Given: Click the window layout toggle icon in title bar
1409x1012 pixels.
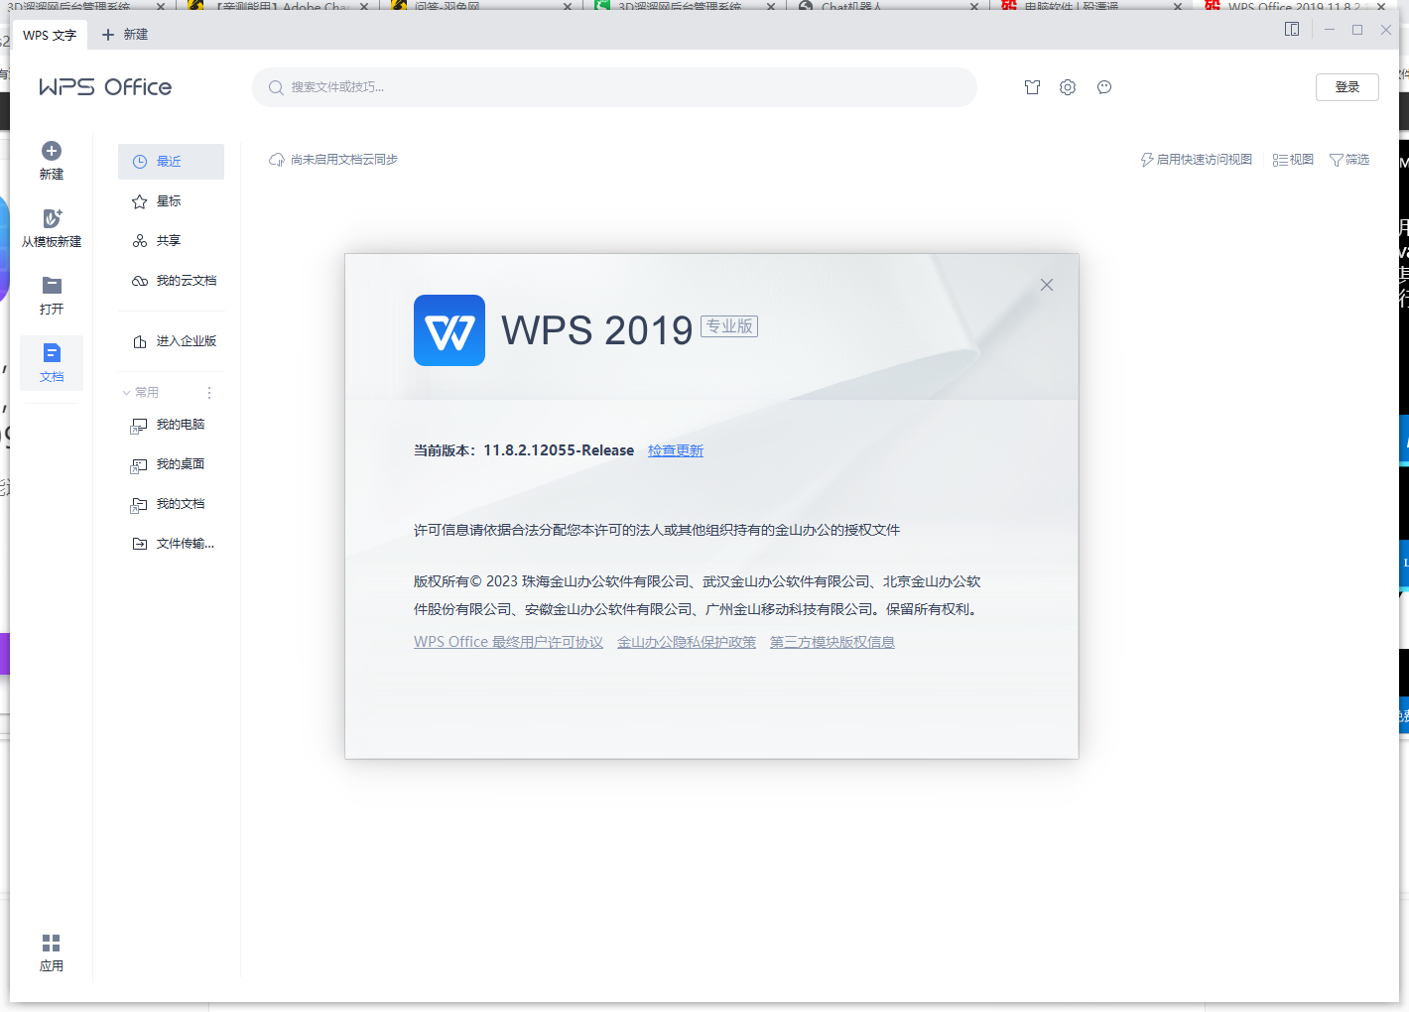Looking at the screenshot, I should (1292, 30).
